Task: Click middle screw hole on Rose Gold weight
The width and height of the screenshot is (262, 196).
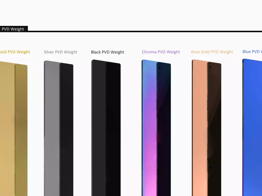Action: 210,117
